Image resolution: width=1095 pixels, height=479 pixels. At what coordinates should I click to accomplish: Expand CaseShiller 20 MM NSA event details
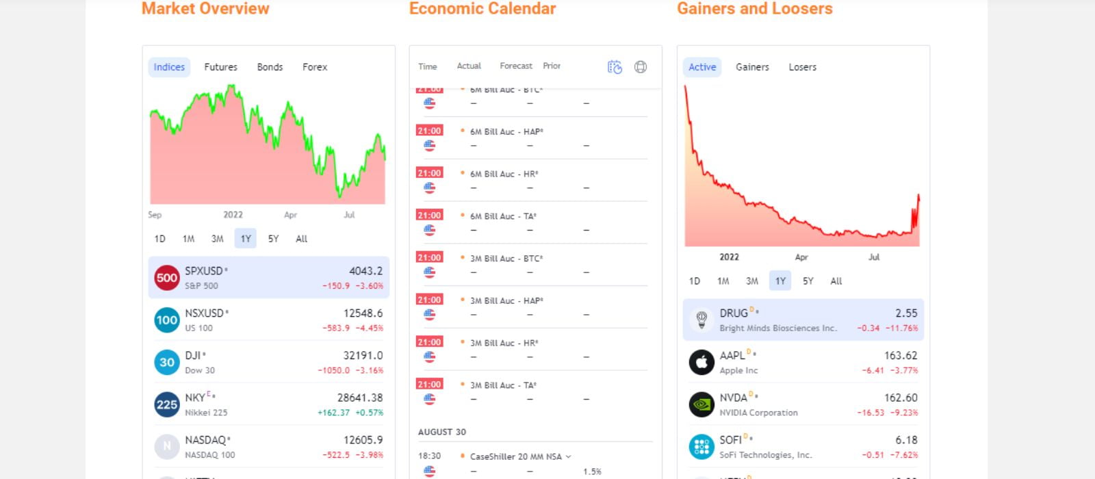pos(568,456)
